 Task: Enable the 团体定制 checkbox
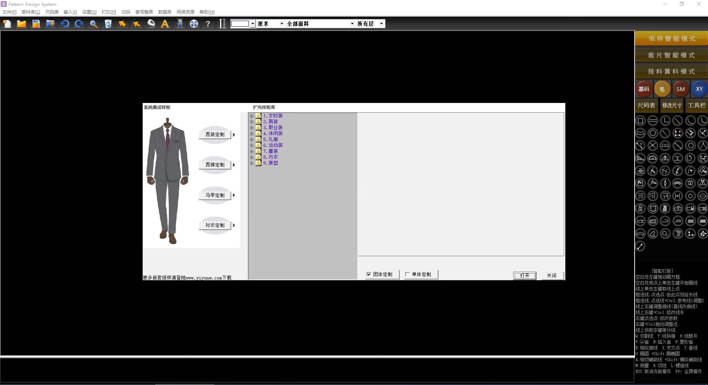(x=369, y=274)
